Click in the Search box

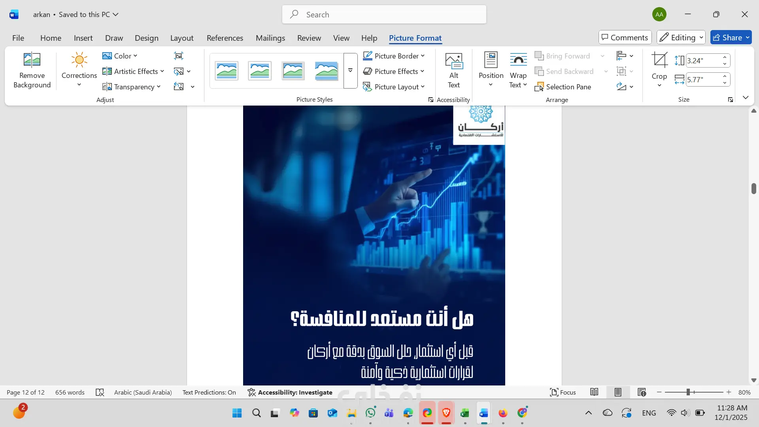pyautogui.click(x=384, y=15)
